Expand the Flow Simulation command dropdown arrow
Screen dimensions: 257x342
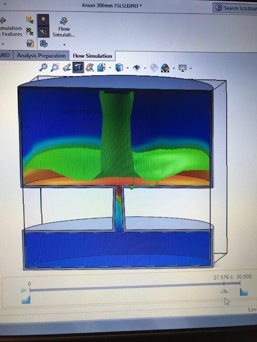(64, 45)
